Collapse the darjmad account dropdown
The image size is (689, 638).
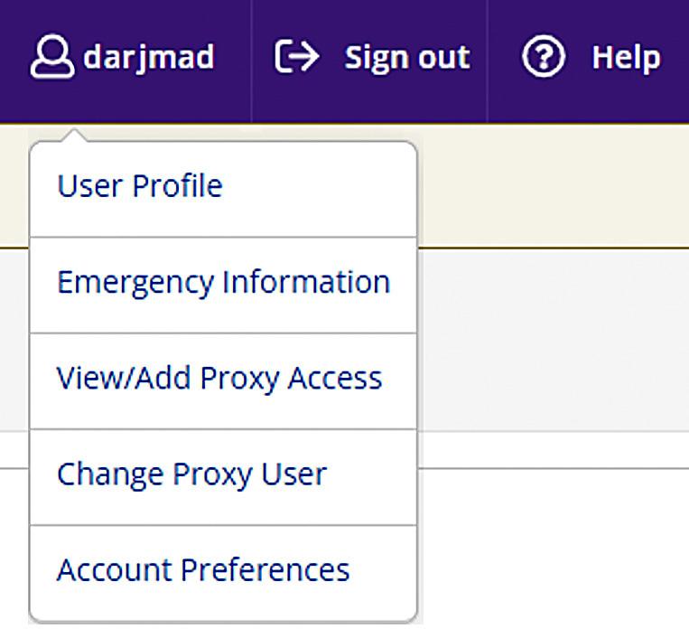click(148, 58)
